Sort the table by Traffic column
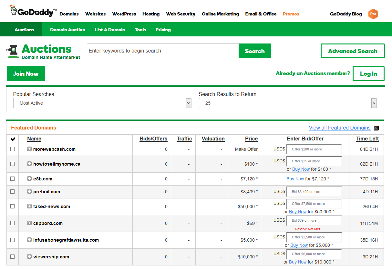 tap(184, 139)
